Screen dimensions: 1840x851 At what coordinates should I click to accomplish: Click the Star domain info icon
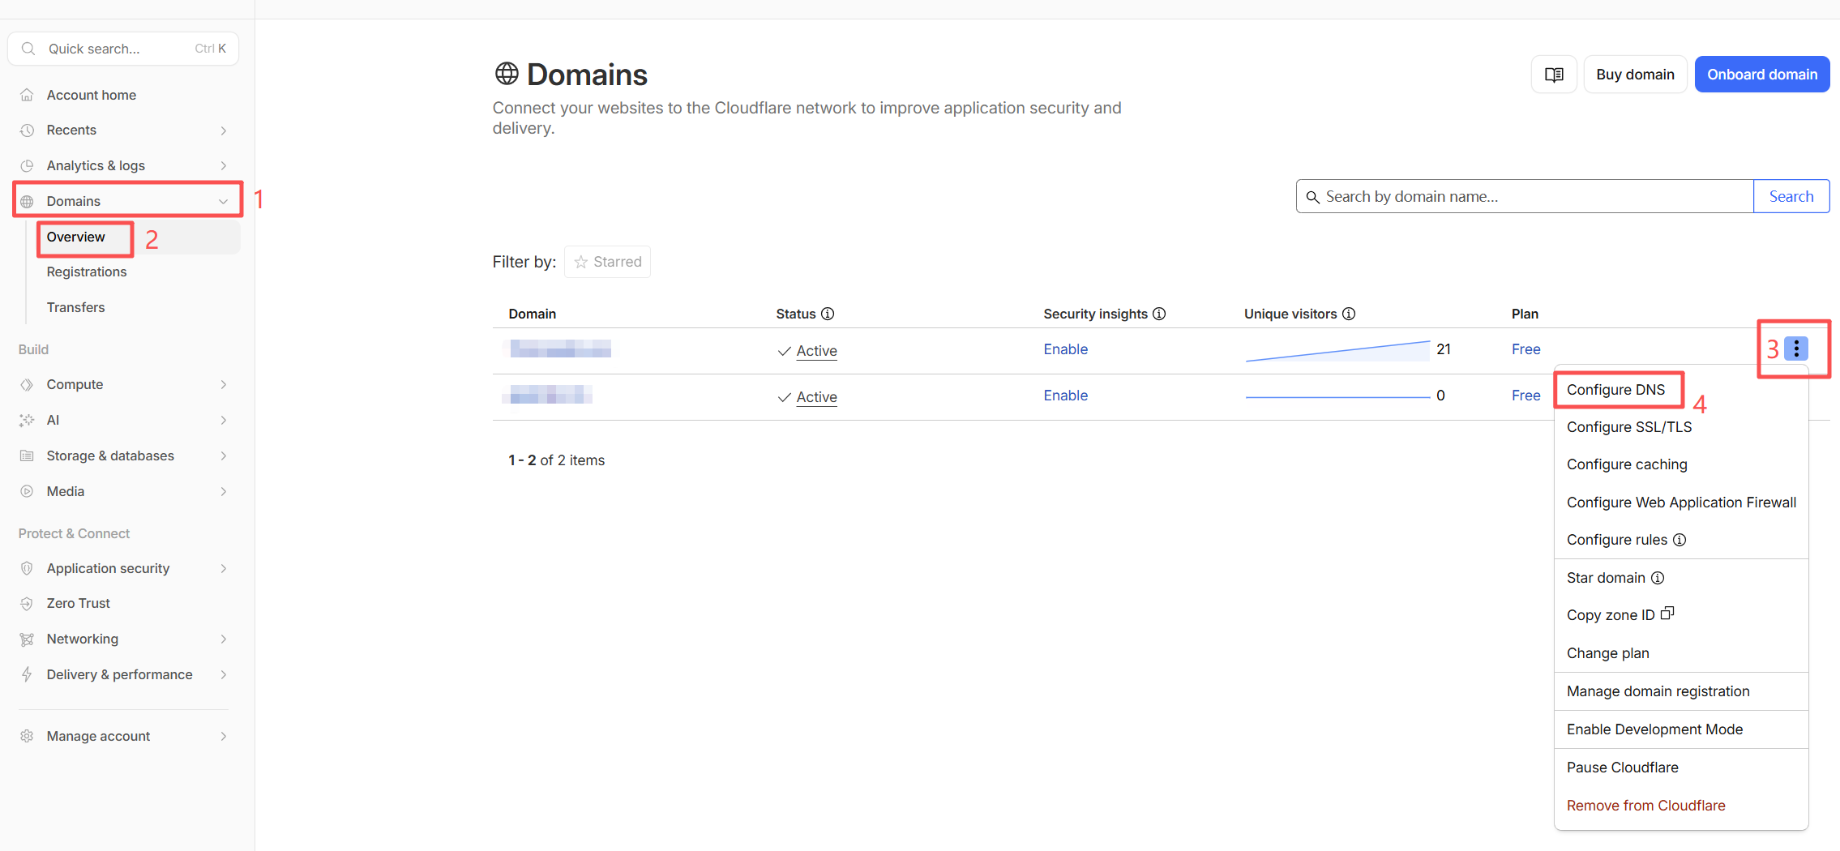[1658, 578]
